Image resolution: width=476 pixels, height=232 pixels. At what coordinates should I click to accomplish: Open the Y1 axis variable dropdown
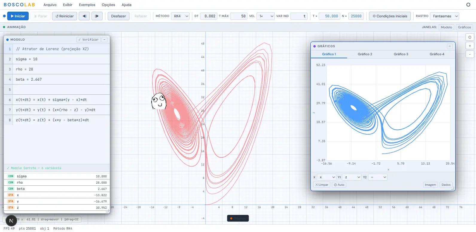pyautogui.click(x=352, y=177)
